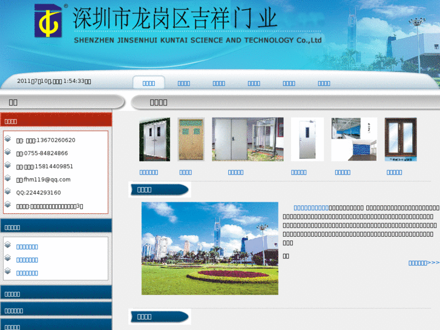This screenshot has height=330, width=440.
Task: Click the diamond bullet beside fhm119@qq.com
Action: (x=8, y=179)
